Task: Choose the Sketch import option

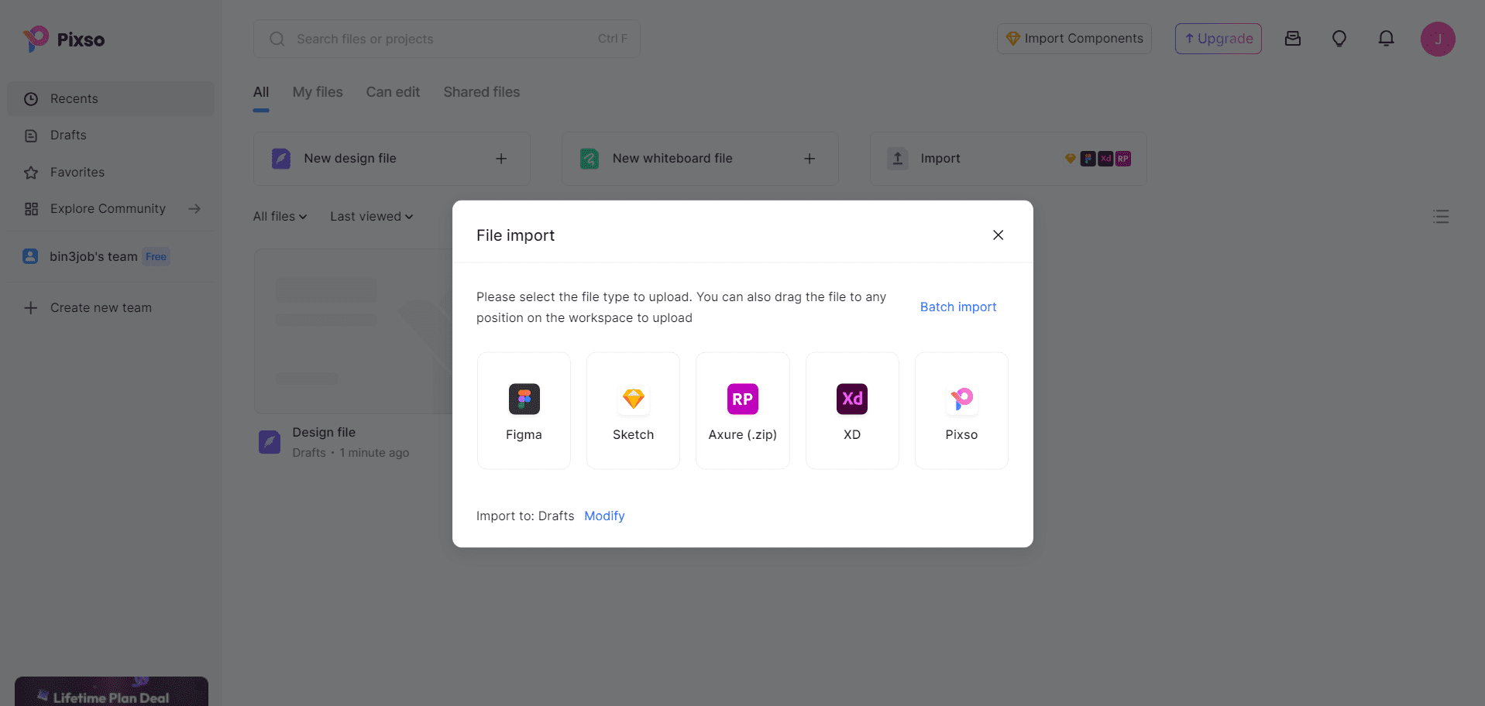Action: click(633, 410)
